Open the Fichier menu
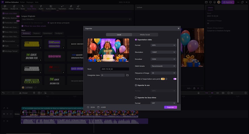Viewport: 249px width, 134px height. (22, 2)
